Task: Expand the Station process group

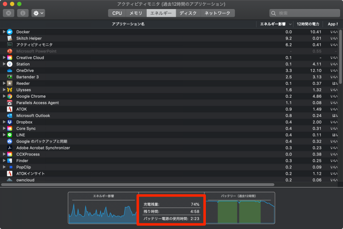Action: pyautogui.click(x=4, y=64)
